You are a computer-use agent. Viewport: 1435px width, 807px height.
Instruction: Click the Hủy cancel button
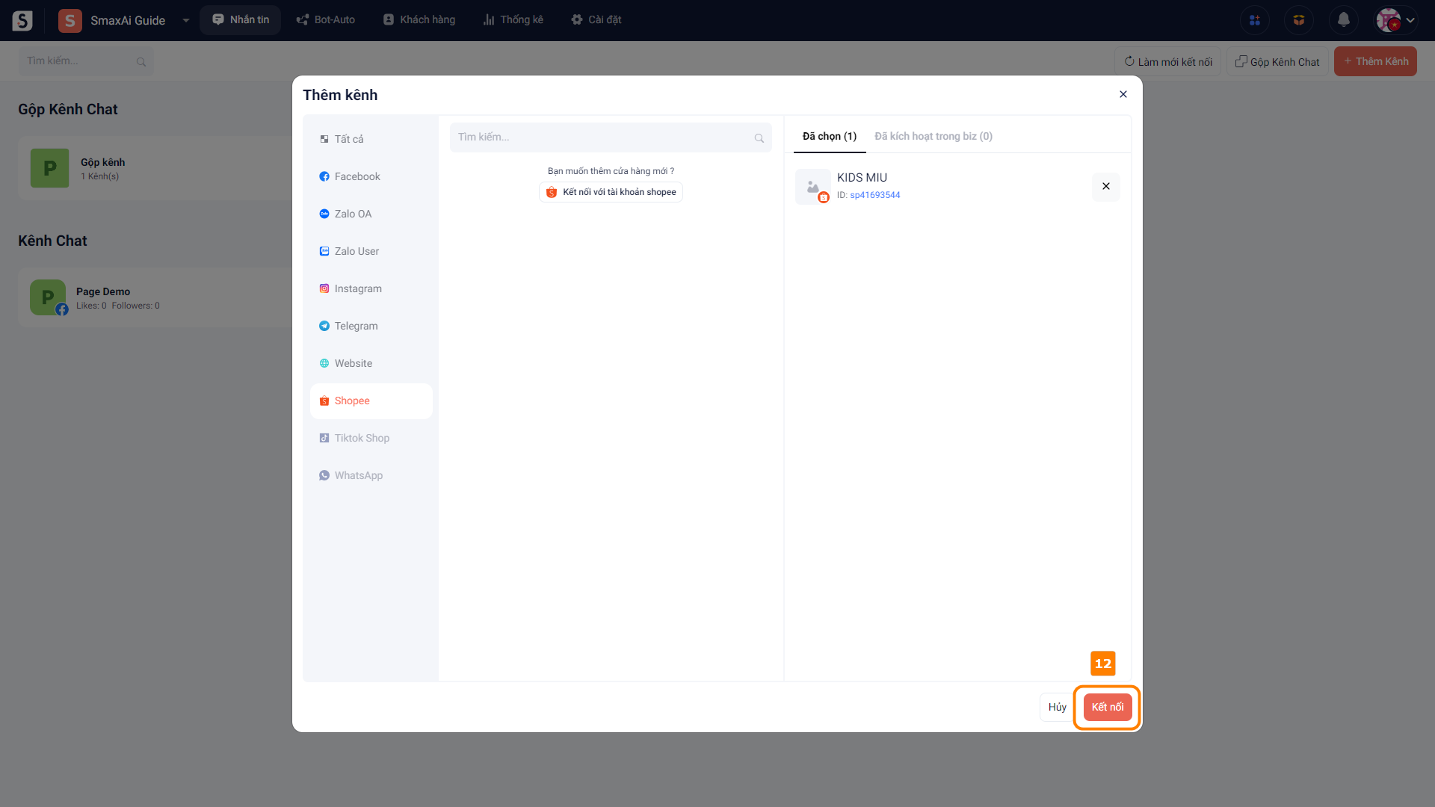1056,707
